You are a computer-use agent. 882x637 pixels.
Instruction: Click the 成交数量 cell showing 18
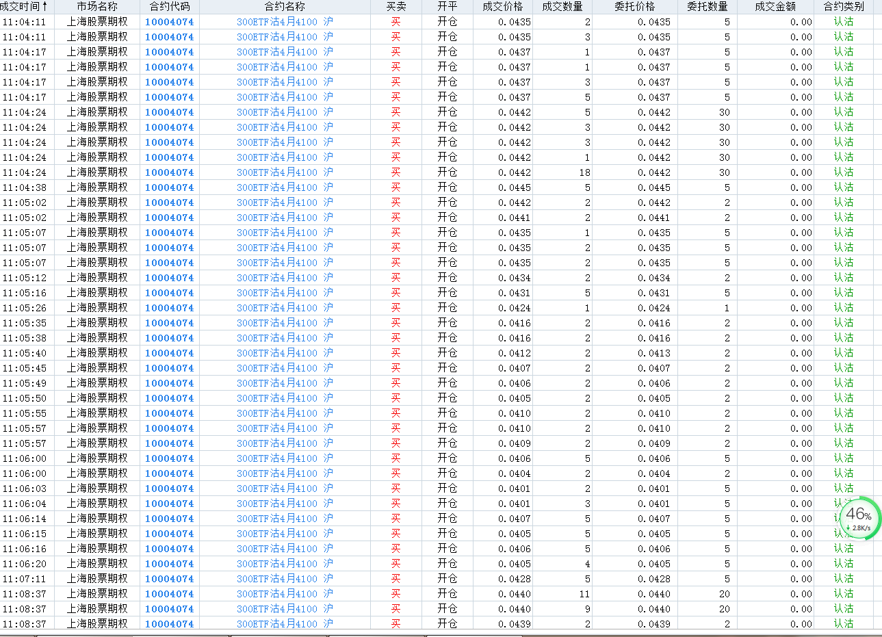click(584, 172)
